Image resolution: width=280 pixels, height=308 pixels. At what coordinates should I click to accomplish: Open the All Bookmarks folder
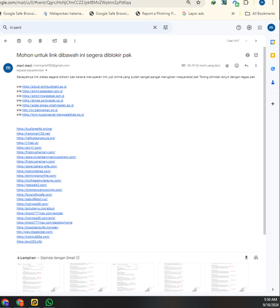(x=260, y=14)
